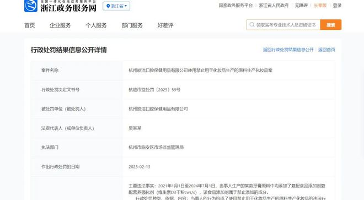
Task: Click the orange 搜索 button
Action: [x=331, y=25]
